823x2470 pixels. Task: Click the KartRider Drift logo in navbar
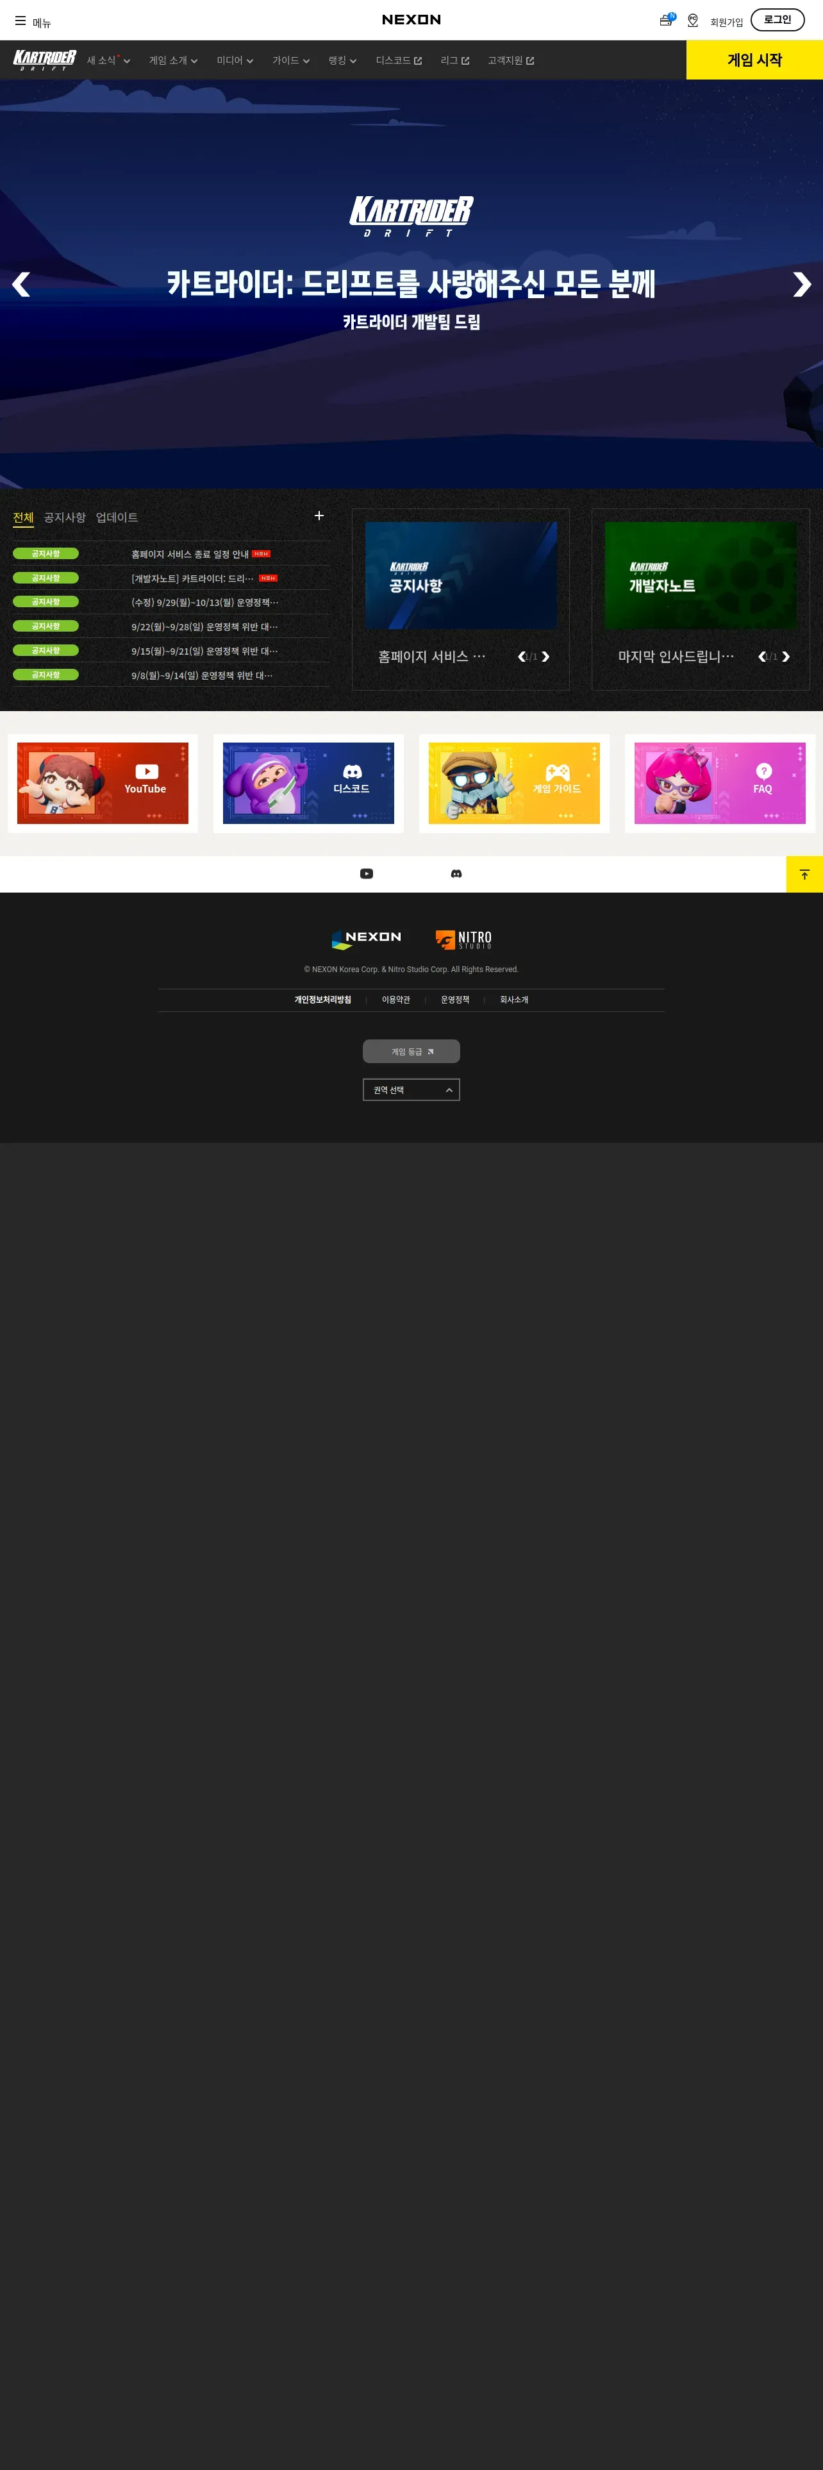[44, 60]
